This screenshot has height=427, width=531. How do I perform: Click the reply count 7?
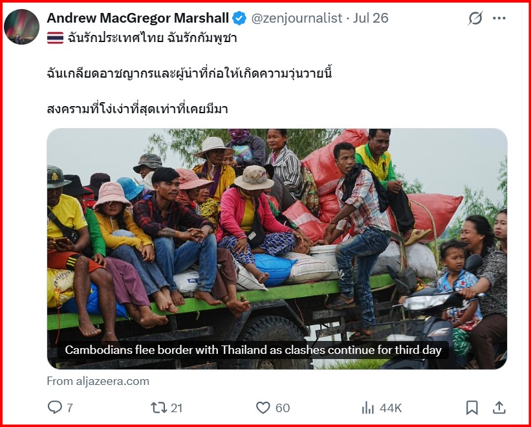pos(69,408)
